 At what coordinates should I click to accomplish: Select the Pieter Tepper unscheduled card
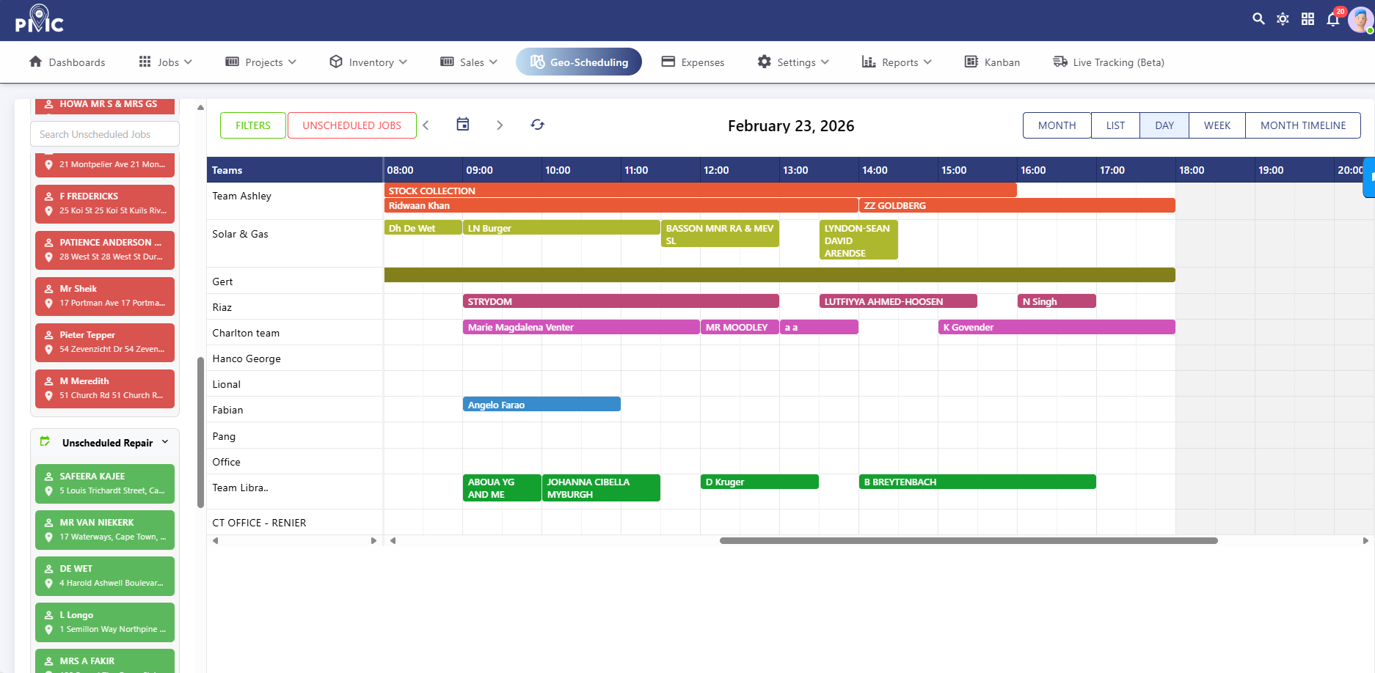pyautogui.click(x=105, y=342)
